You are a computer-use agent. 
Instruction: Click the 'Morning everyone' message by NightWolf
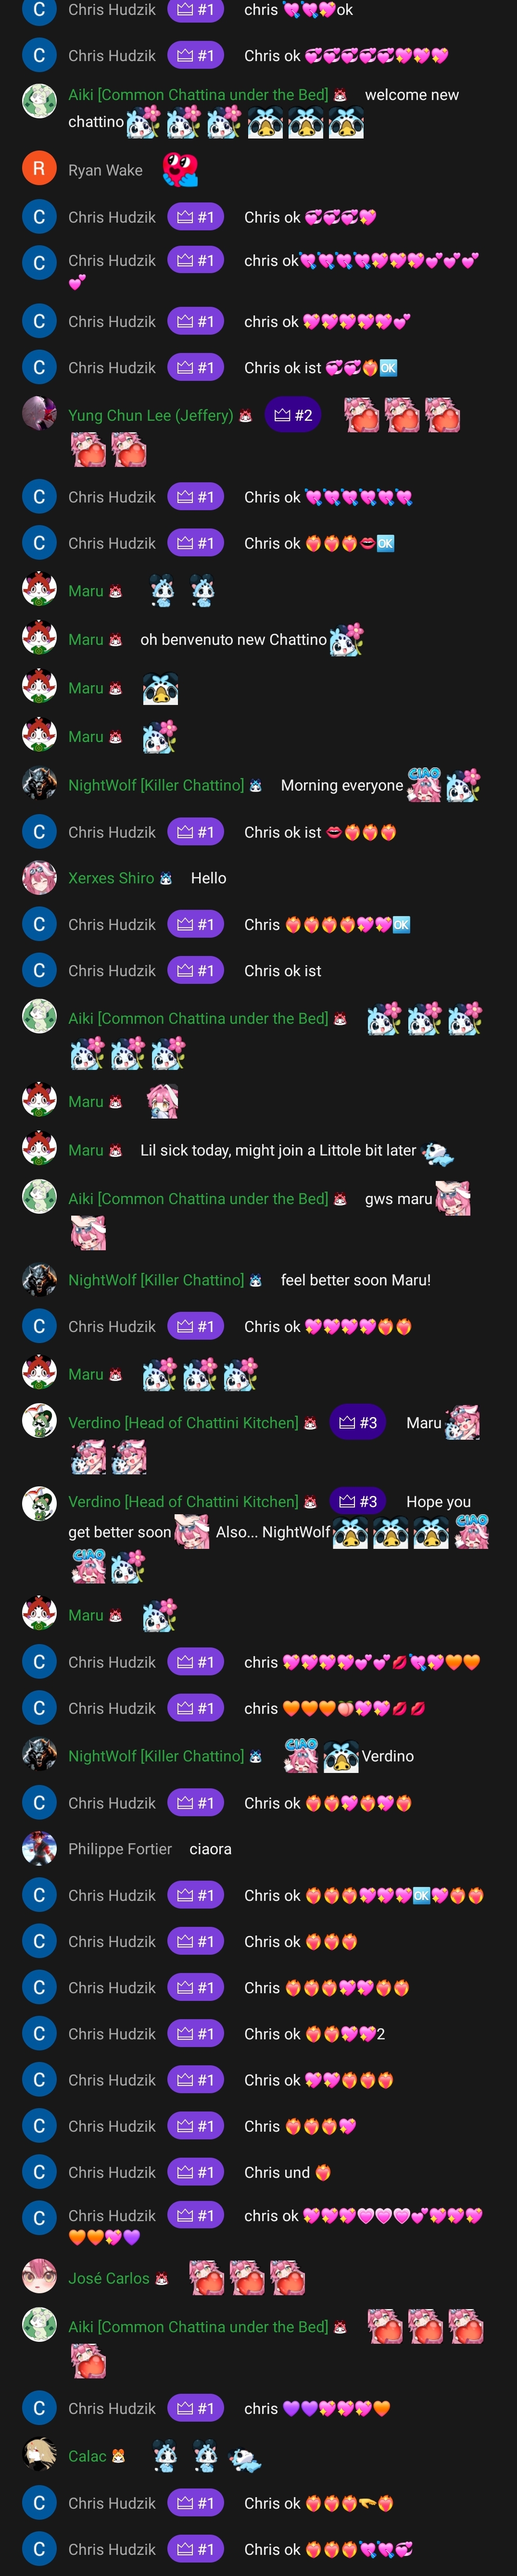click(x=342, y=785)
